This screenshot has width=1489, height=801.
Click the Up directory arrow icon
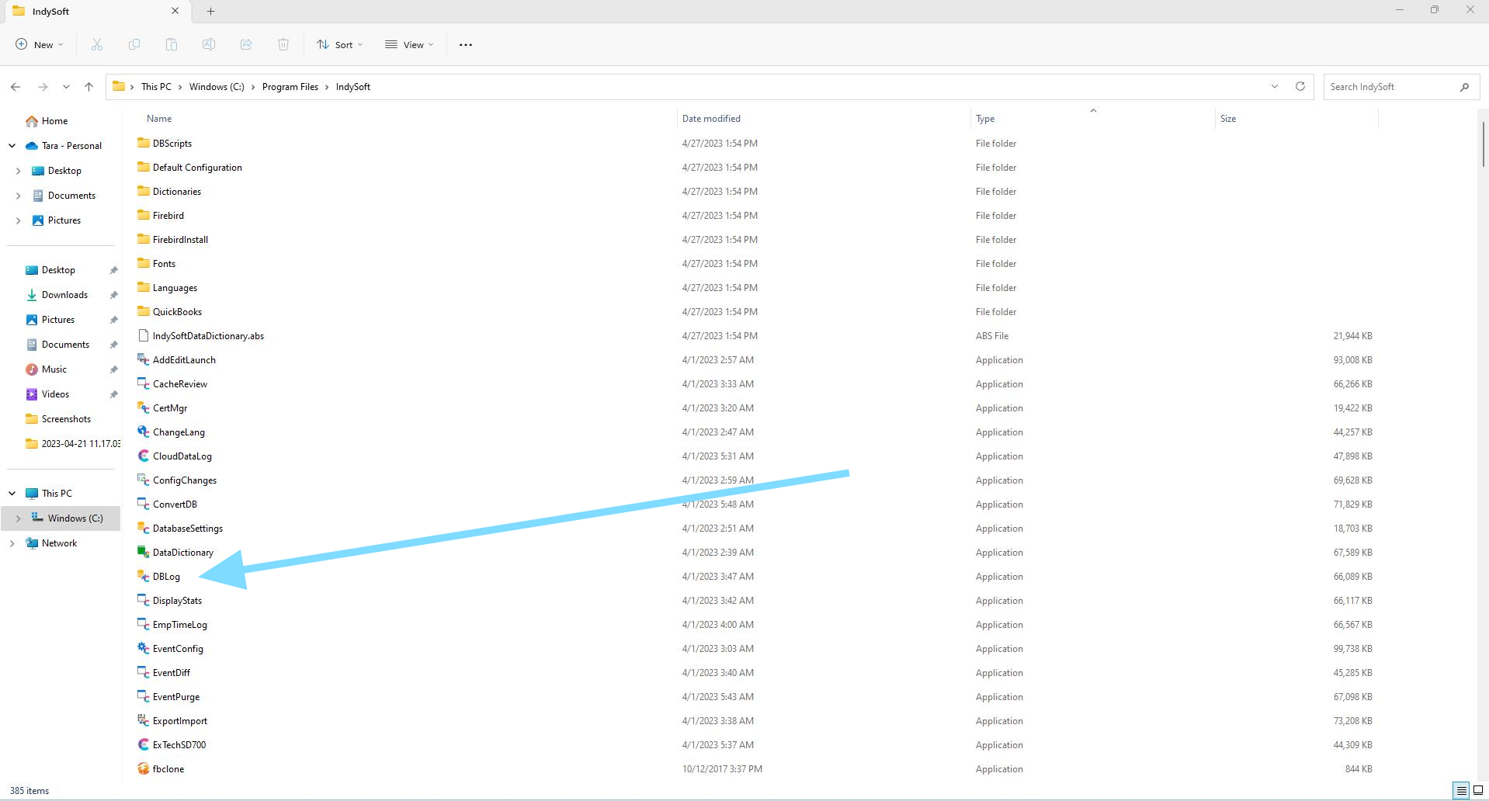point(89,87)
